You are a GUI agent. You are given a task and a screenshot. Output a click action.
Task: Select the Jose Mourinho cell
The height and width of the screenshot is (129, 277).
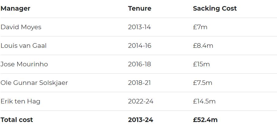pyautogui.click(x=24, y=64)
